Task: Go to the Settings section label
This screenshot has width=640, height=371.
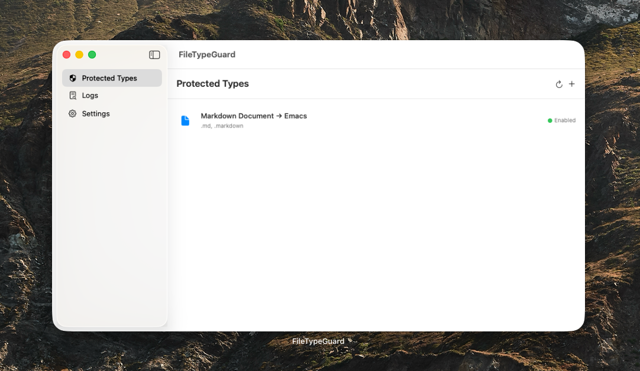Action: point(96,113)
